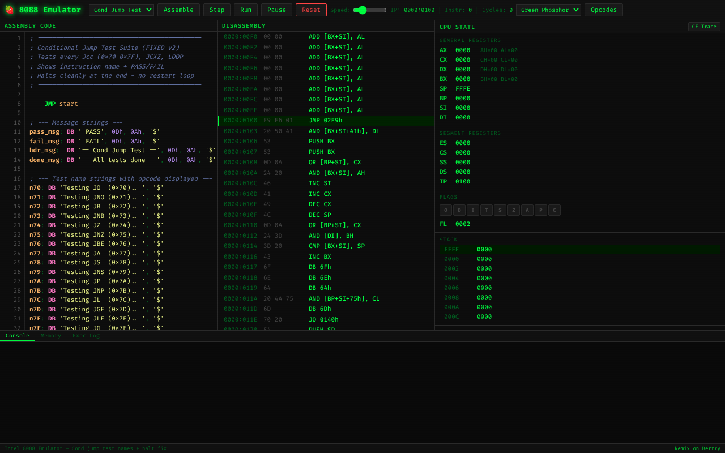Pause the emulator

[x=276, y=10]
